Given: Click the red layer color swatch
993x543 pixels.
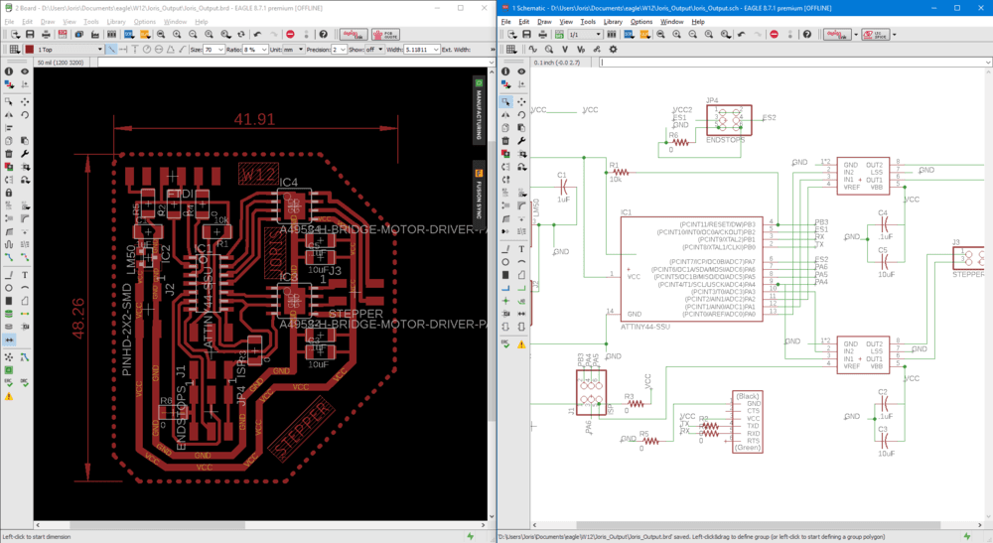Looking at the screenshot, I should 30,49.
